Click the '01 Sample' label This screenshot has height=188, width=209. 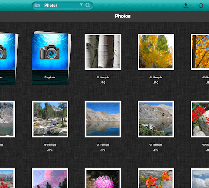point(103,77)
